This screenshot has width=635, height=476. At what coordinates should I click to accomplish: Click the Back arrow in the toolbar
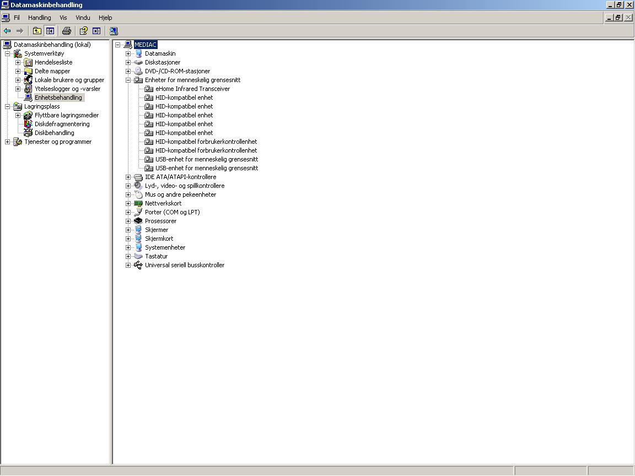[7, 31]
